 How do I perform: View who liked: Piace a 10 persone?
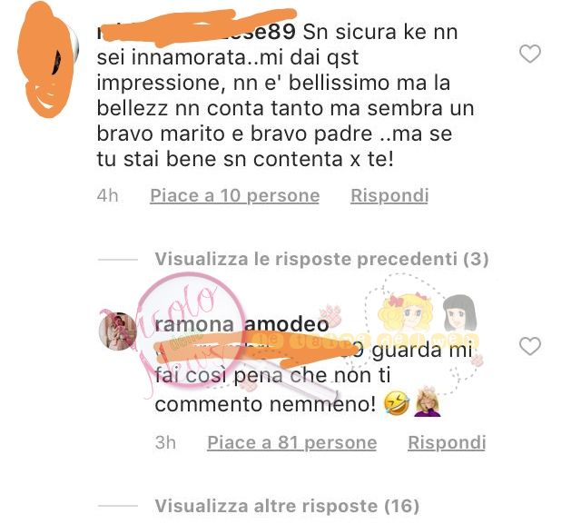click(234, 195)
